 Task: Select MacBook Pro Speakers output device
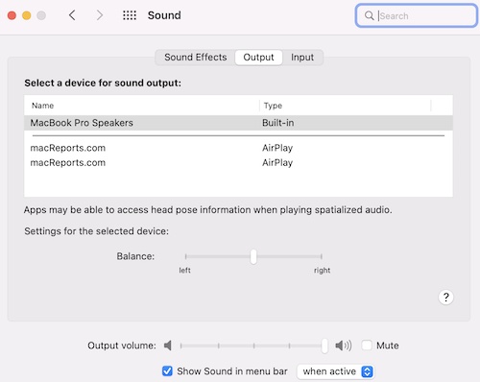click(238, 123)
